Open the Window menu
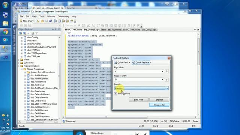Viewport: 240px width, 135px height. 51,16
